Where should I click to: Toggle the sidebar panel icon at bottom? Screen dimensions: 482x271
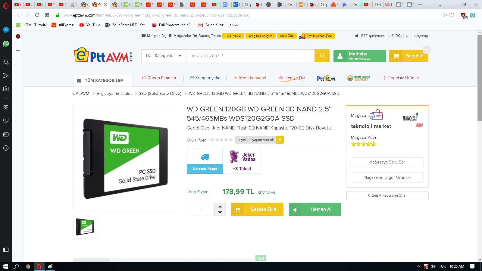point(6,250)
